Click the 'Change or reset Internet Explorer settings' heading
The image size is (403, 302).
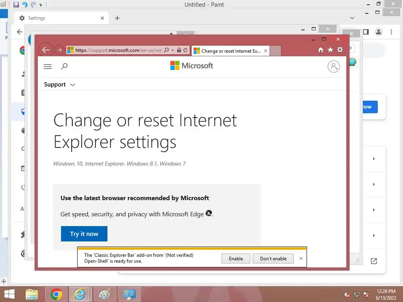(145, 131)
